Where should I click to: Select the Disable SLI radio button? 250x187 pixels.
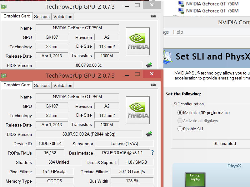[180, 129]
